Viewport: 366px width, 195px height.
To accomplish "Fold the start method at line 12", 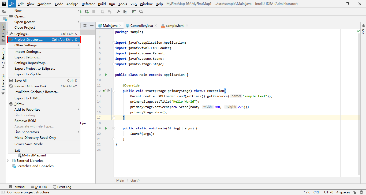I will 114,91.
